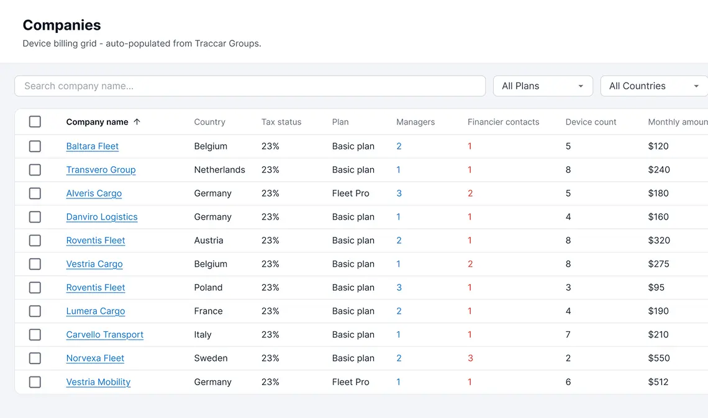
Task: Open managers count 1 for Danviro Logistics
Action: tap(398, 217)
